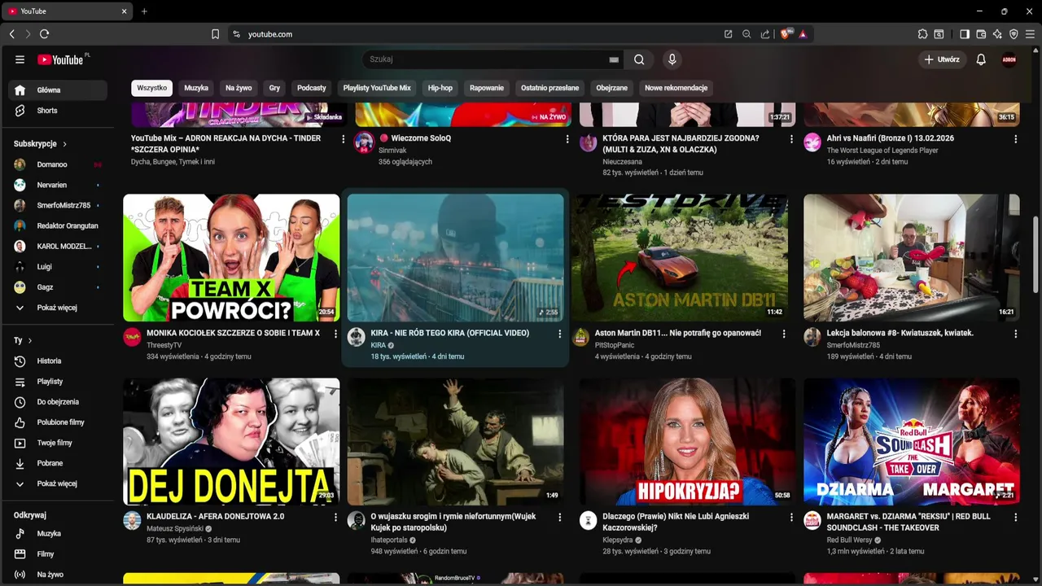The width and height of the screenshot is (1042, 586).
Task: Click the YouTube logo
Action: [63, 59]
